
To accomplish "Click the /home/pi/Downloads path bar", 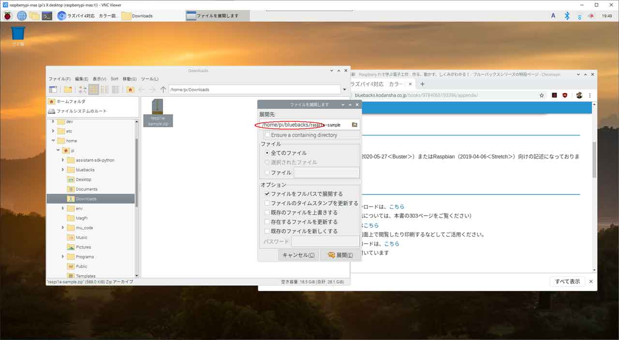I will (255, 89).
